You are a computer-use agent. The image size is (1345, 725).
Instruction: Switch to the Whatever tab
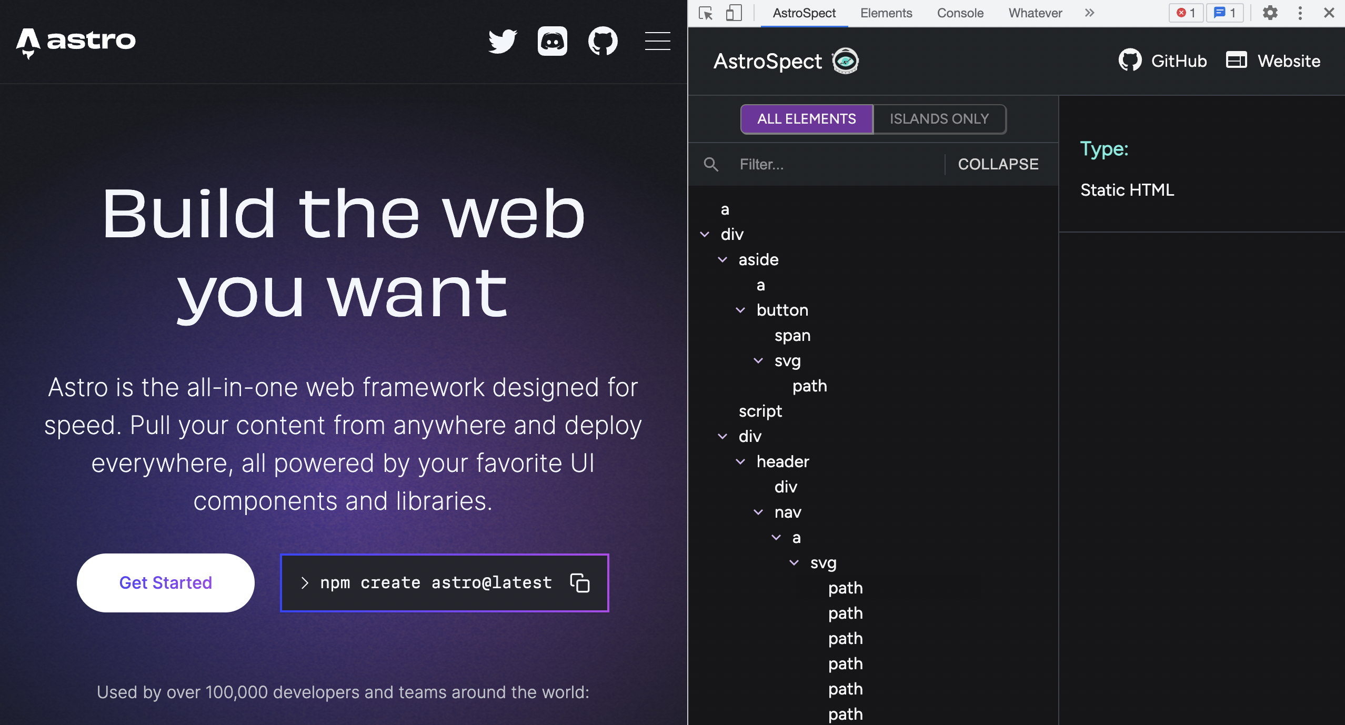(1035, 13)
